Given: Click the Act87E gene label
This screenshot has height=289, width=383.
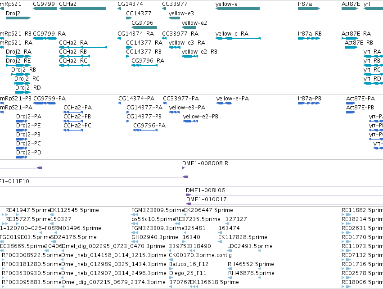Looking at the screenshot, I should click(351, 4).
